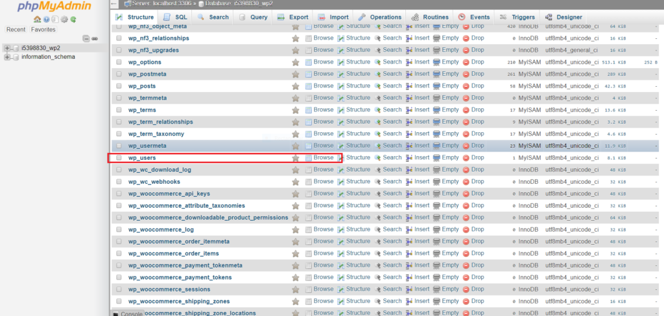The height and width of the screenshot is (316, 664).
Task: Switch to the Designer tab
Action: coord(564,17)
